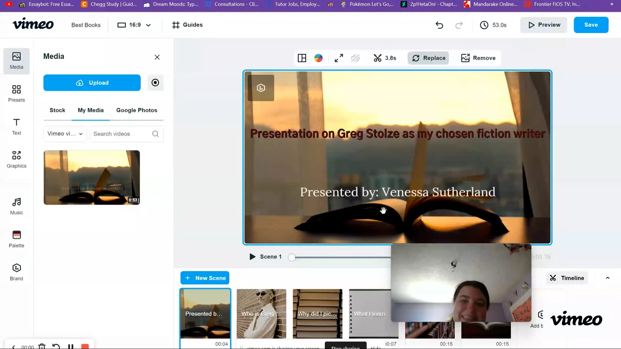Expand the Vimeo videos source dropdown
Image resolution: width=621 pixels, height=349 pixels.
pyautogui.click(x=65, y=134)
